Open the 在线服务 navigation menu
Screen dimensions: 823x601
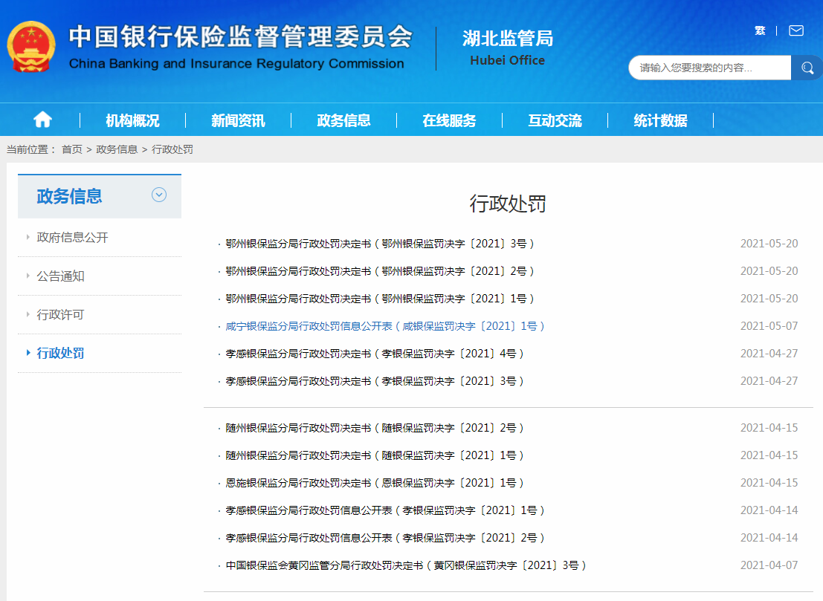pyautogui.click(x=449, y=120)
